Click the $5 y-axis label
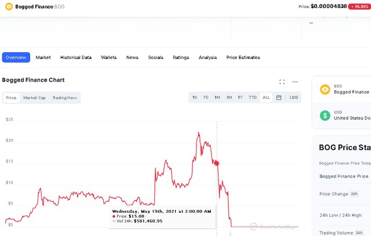The image size is (371, 236). click(10, 204)
